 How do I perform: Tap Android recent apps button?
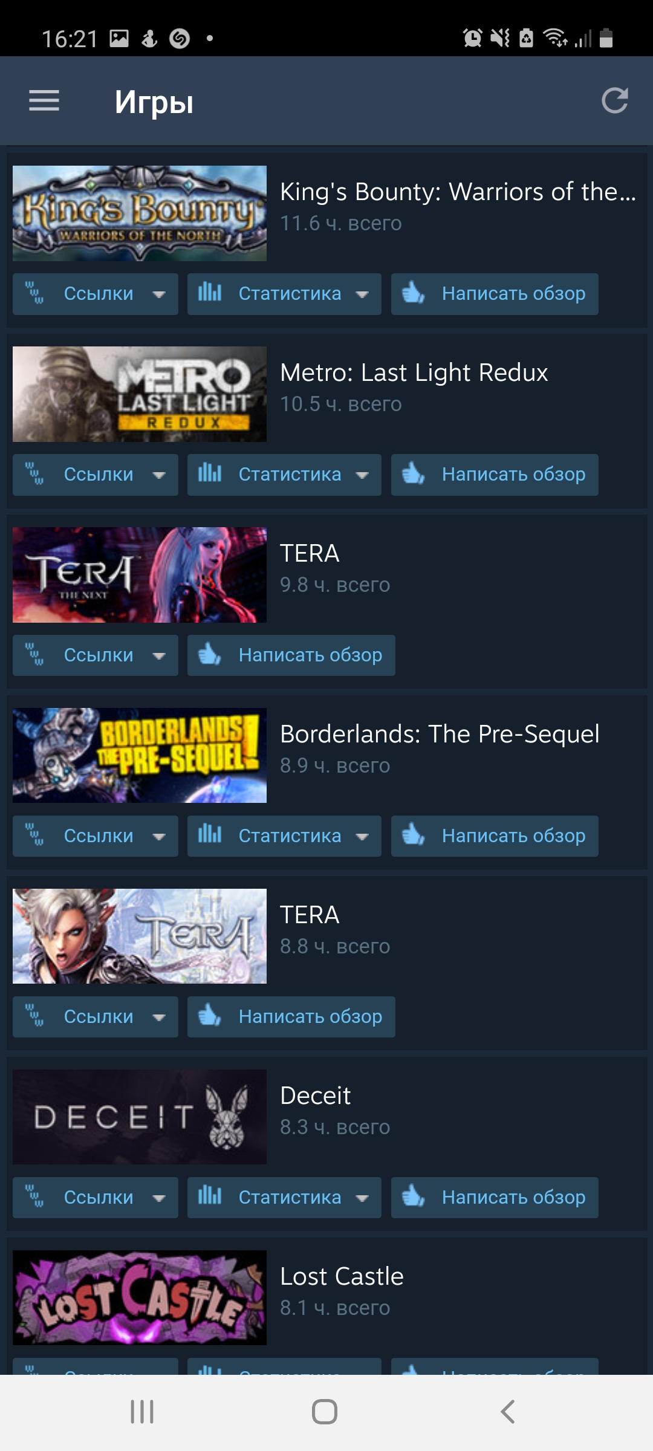142,1412
